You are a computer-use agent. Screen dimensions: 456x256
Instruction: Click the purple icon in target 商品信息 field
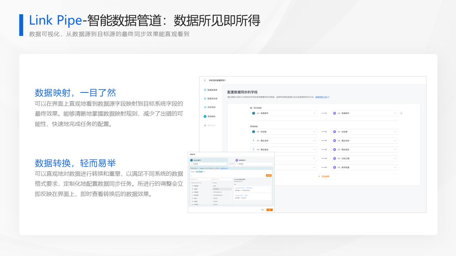(335, 149)
